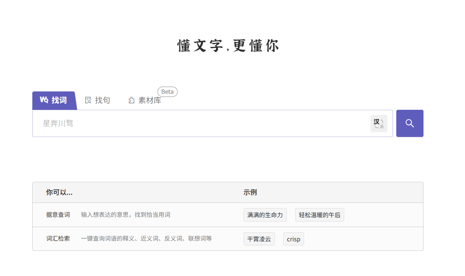
Task: Try the example 轻松温暖的午后
Action: (x=320, y=215)
